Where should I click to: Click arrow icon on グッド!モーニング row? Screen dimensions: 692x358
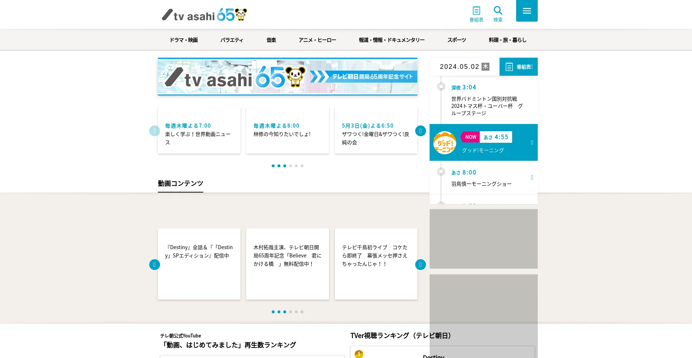pos(532,143)
